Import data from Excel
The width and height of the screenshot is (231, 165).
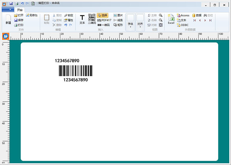tap(171, 19)
